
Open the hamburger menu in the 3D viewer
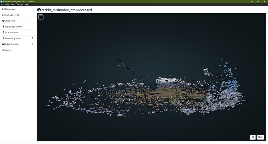tap(41, 17)
